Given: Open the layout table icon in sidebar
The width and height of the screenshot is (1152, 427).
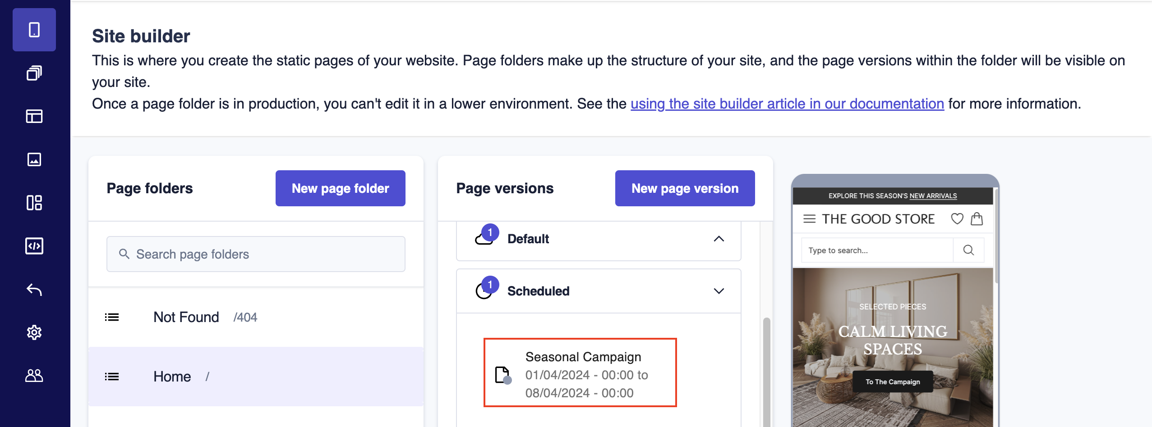Looking at the screenshot, I should click(34, 116).
